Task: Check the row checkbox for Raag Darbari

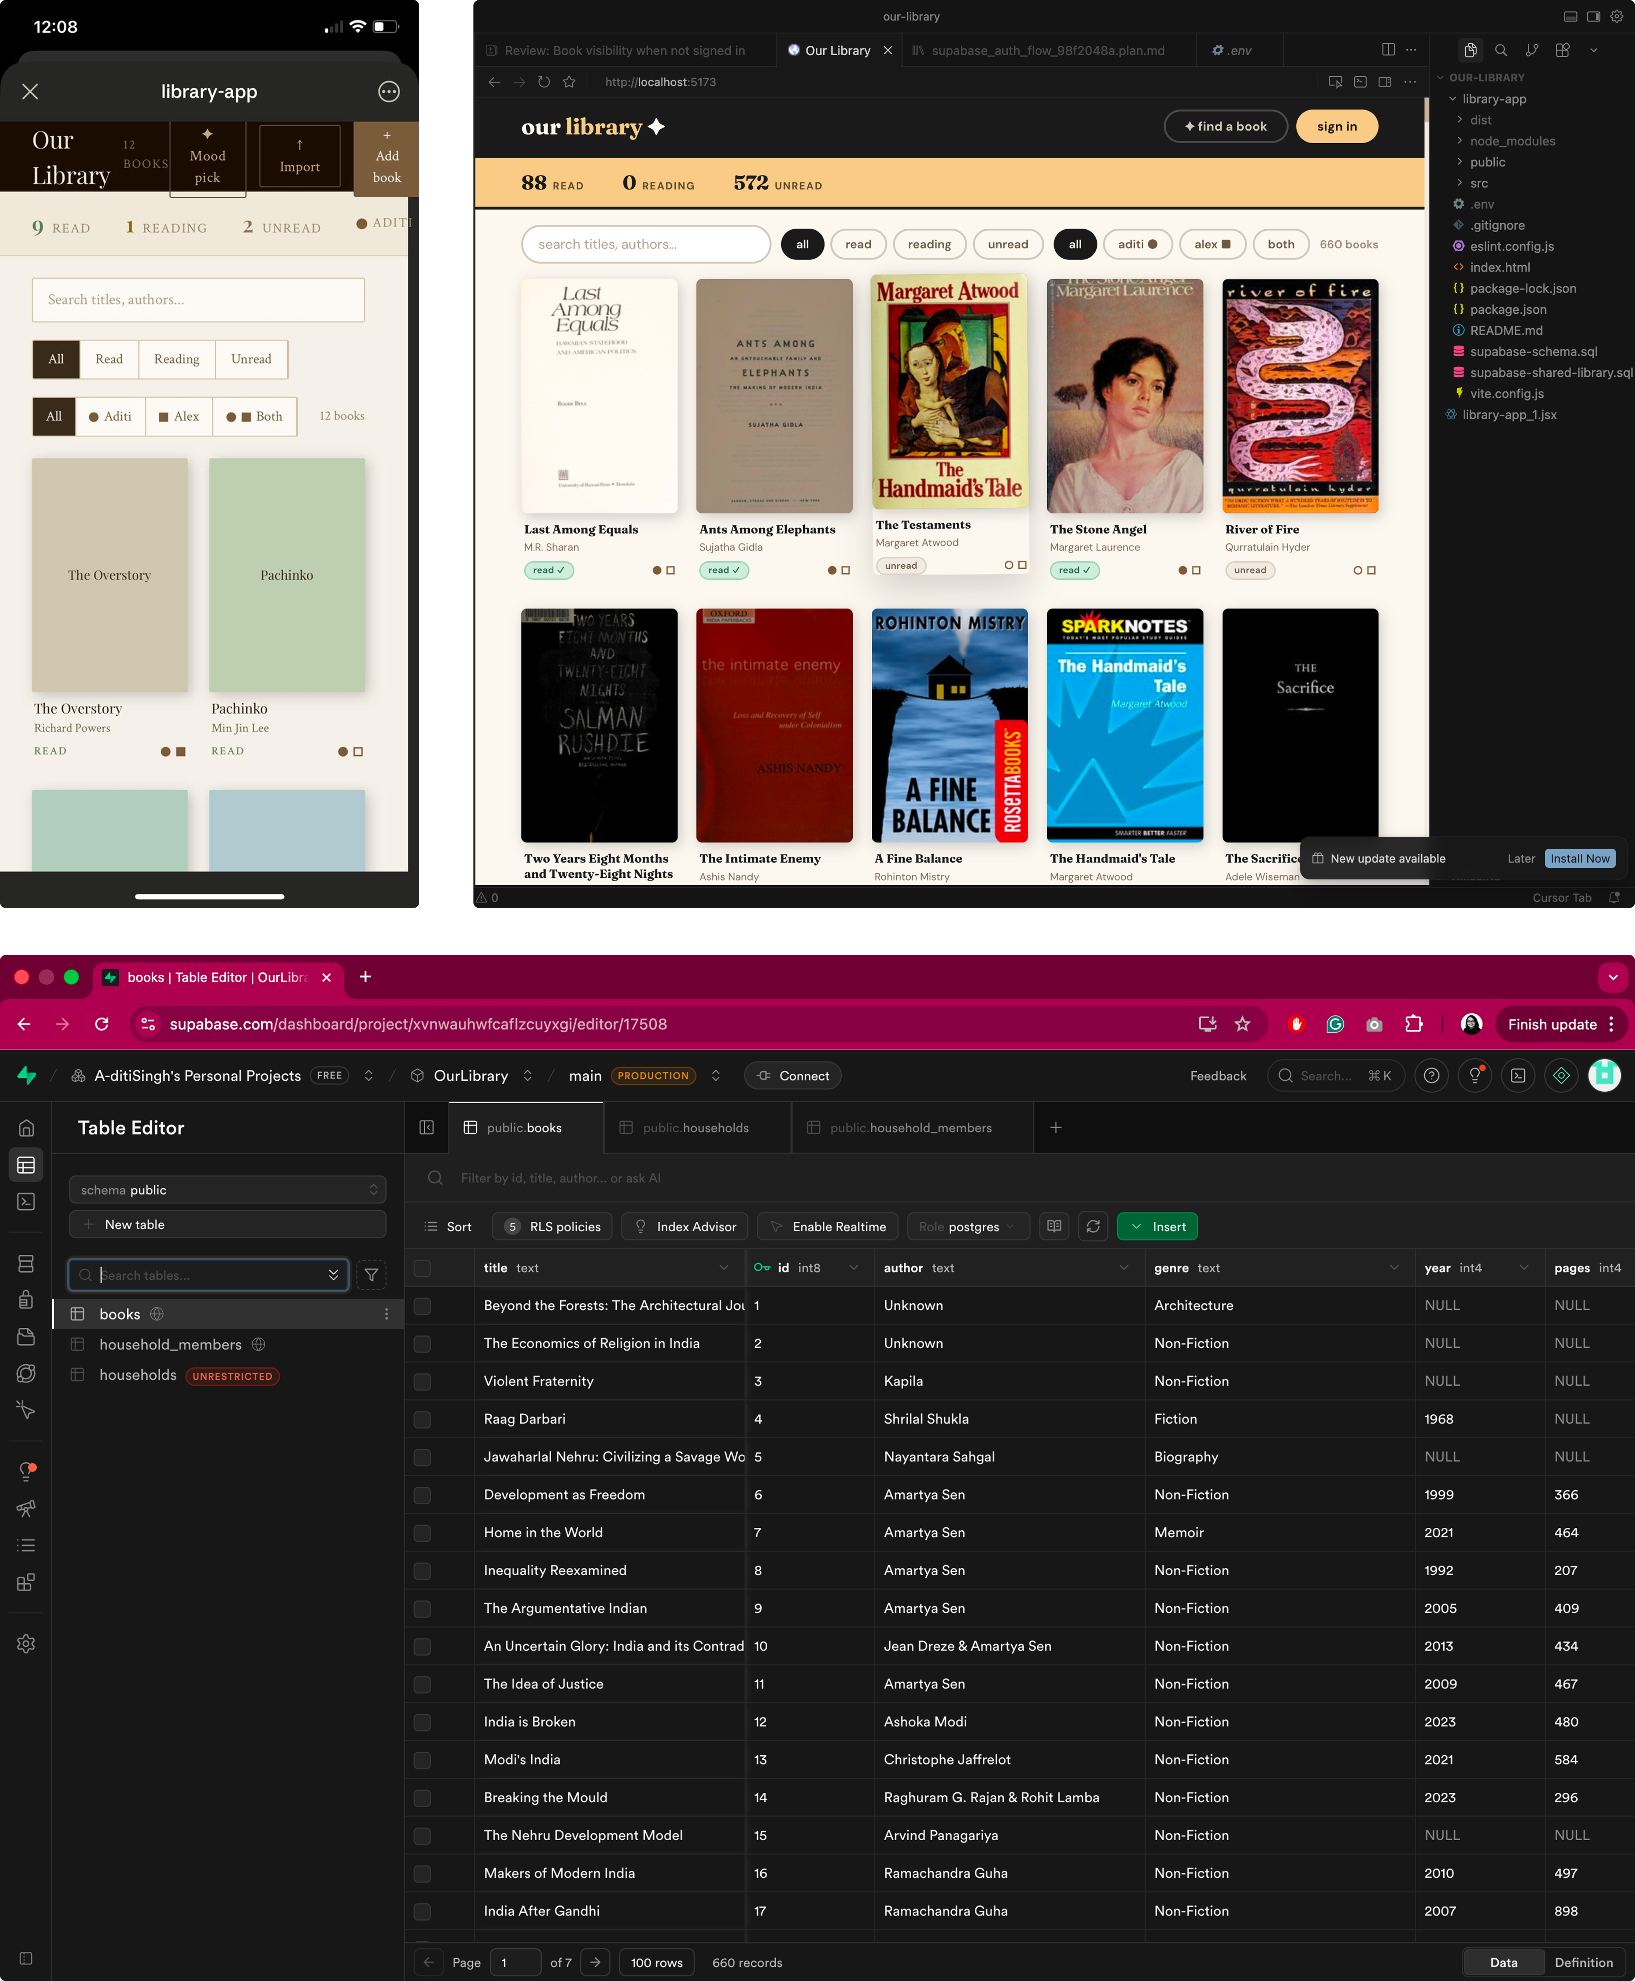Action: coord(422,1419)
